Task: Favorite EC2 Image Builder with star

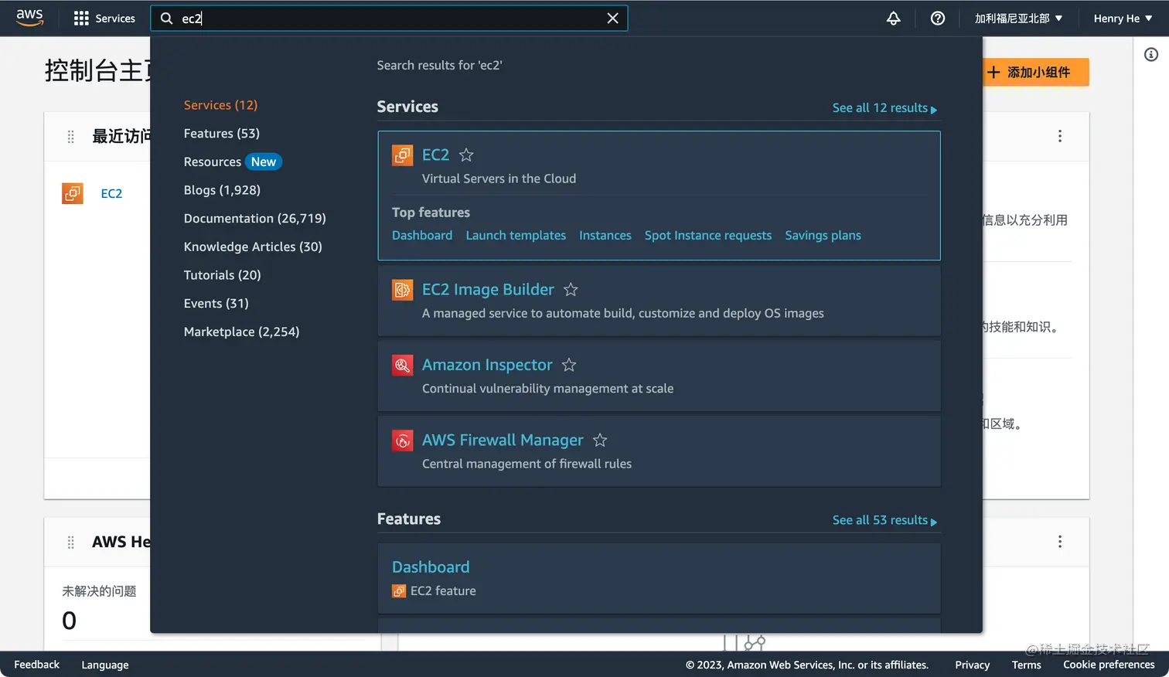Action: click(x=571, y=289)
